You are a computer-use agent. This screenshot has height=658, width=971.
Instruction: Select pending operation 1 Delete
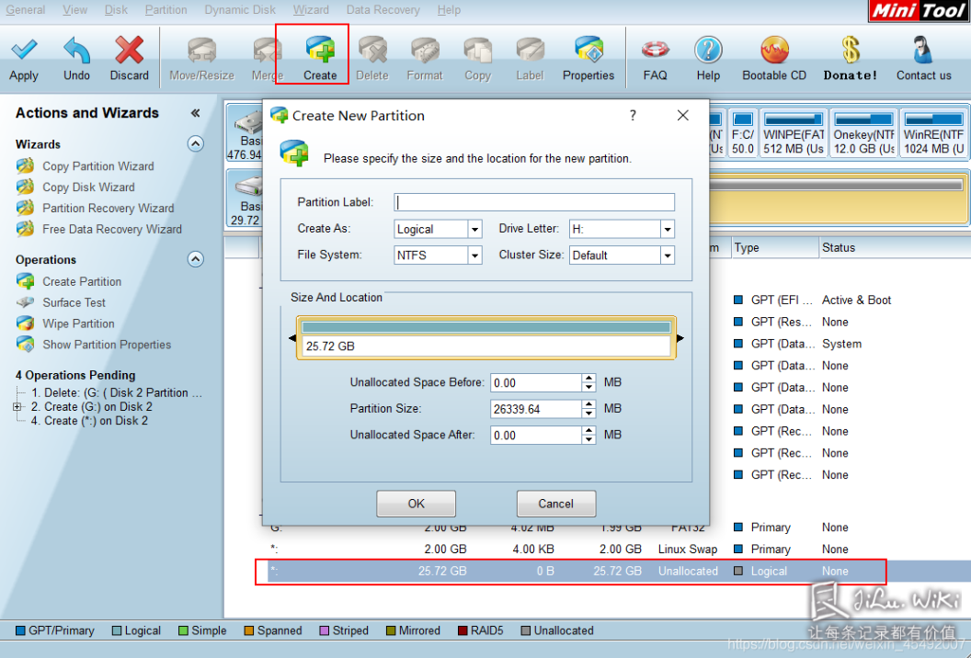117,392
